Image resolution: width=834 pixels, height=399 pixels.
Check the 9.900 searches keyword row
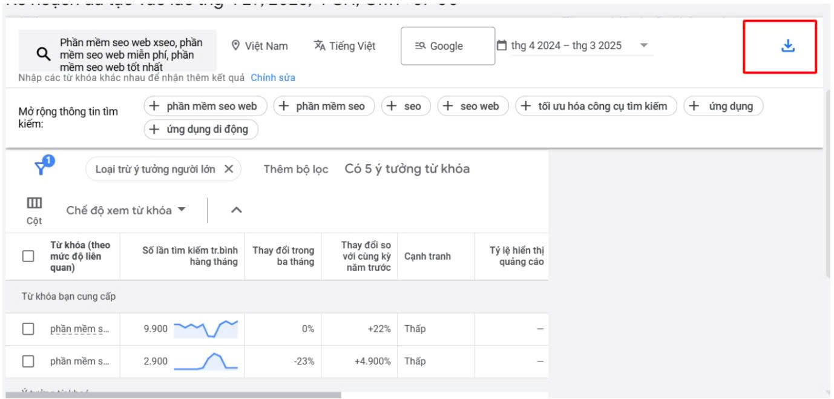click(x=28, y=329)
